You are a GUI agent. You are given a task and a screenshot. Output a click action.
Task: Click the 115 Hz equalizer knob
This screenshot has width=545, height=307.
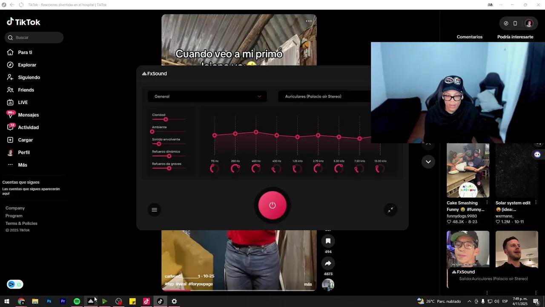coord(215,168)
